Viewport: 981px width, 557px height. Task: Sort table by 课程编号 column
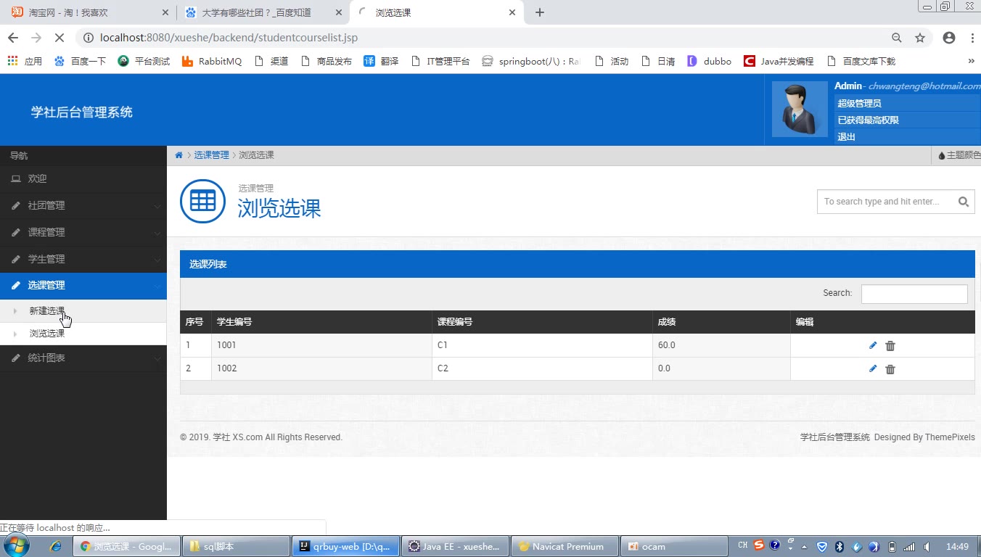coord(542,322)
